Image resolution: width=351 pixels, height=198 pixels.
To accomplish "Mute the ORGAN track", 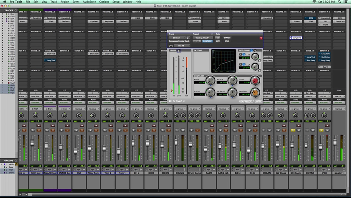I will click(x=269, y=130).
